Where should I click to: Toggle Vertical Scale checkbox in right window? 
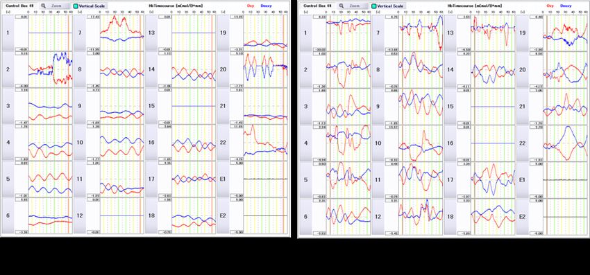tap(373, 6)
